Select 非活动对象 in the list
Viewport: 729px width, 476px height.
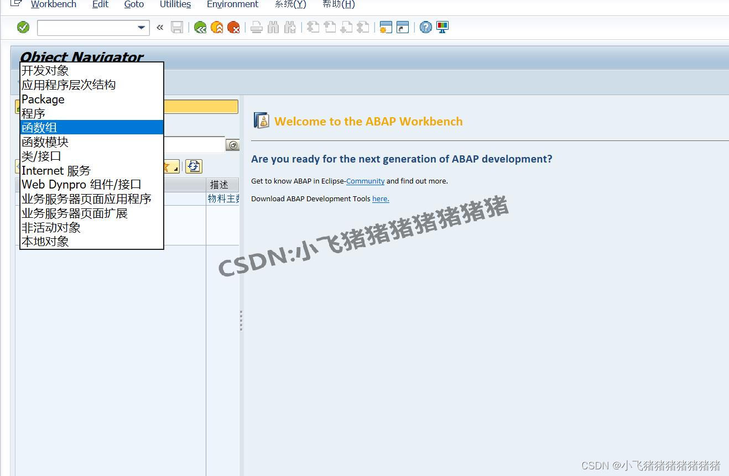[92, 228]
